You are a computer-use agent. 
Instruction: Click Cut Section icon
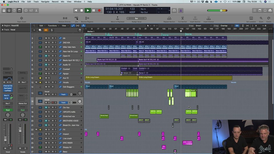[x=182, y=18]
